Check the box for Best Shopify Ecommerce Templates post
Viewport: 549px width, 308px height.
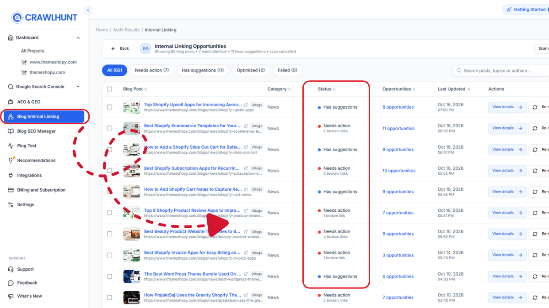pyautogui.click(x=109, y=128)
